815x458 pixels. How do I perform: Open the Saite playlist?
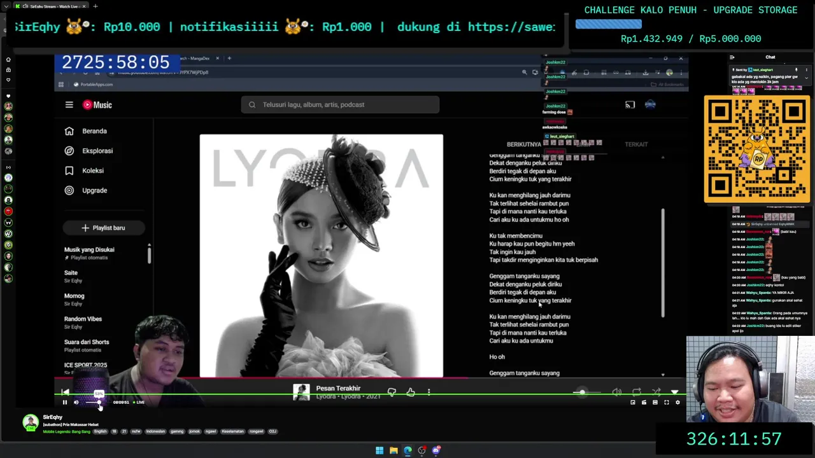[x=73, y=276]
